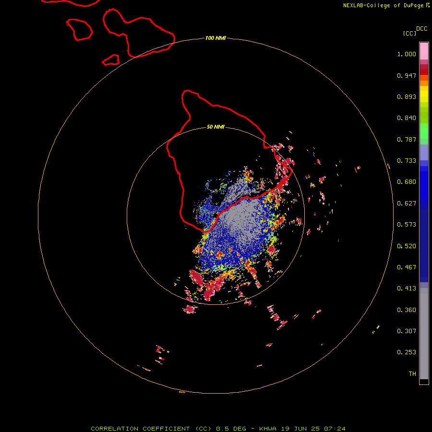Screen dimensions: 432x432
Task: Click the pink top segment of color bar
Action: pos(424,51)
